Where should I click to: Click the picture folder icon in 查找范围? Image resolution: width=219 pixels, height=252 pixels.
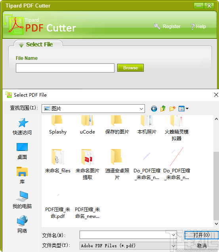tap(47, 109)
